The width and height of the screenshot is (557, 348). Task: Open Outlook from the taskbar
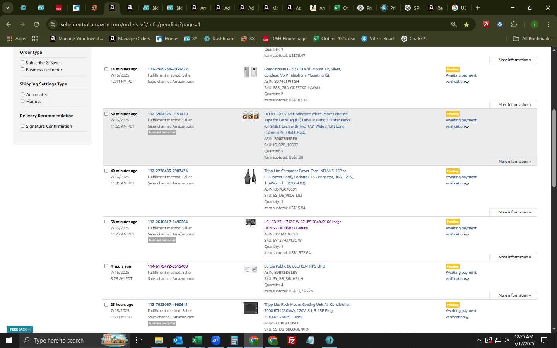pyautogui.click(x=178, y=340)
